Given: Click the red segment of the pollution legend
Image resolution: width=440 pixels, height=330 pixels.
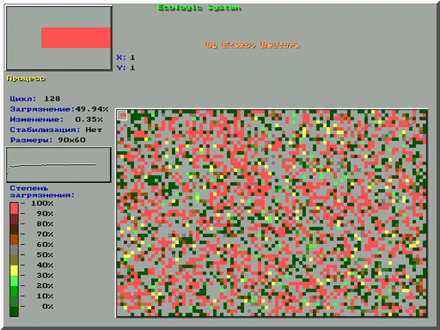Looking at the screenshot, I should [14, 208].
